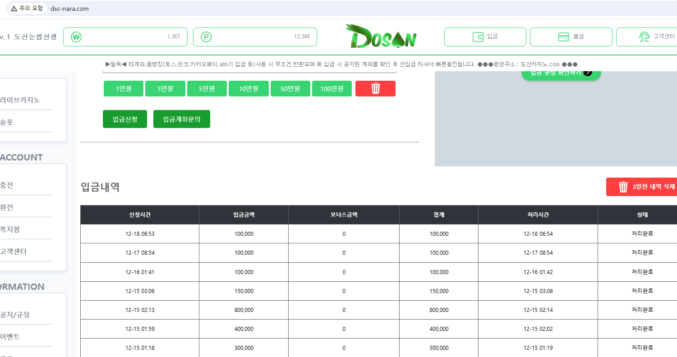This screenshot has width=677, height=357.
Task: Click the 12-15 02:13 request time cell
Action: 140,310
